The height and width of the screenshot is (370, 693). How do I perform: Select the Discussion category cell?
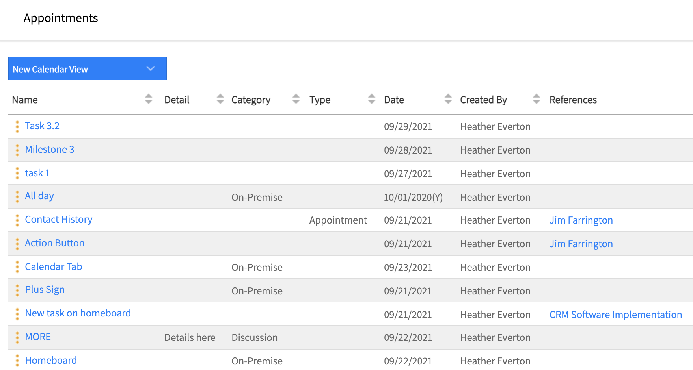click(x=255, y=338)
